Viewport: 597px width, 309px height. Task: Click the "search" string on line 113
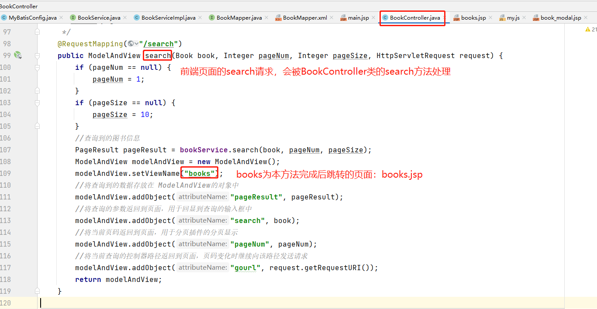click(x=248, y=220)
